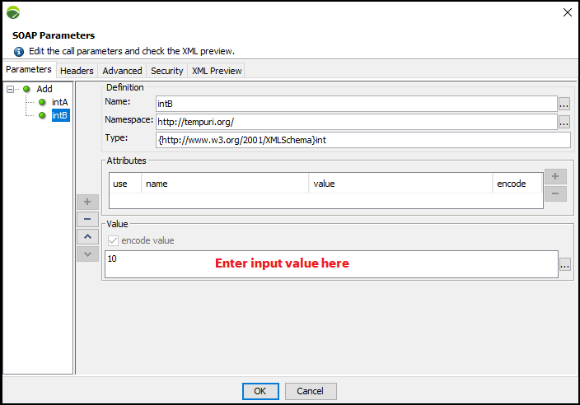Open the ellipsis button beside the Value box

(565, 264)
